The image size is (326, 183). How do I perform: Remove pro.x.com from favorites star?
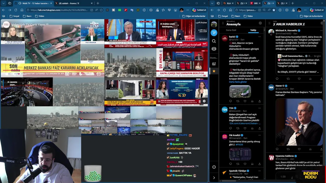click(274, 10)
